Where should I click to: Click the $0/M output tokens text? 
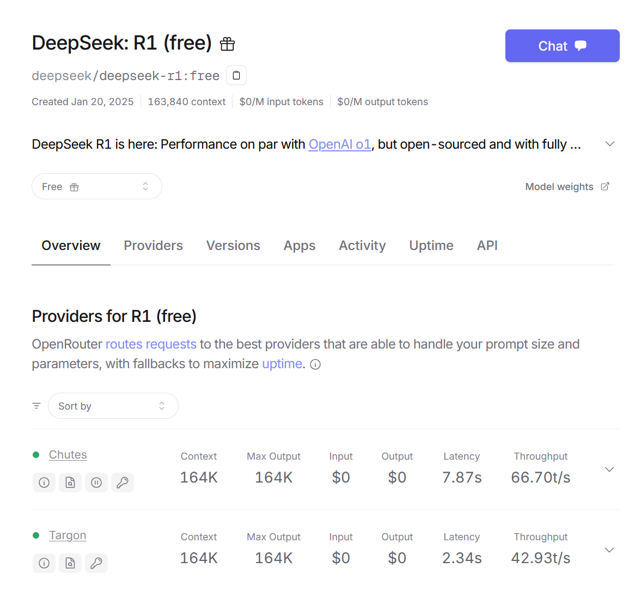pyautogui.click(x=383, y=102)
